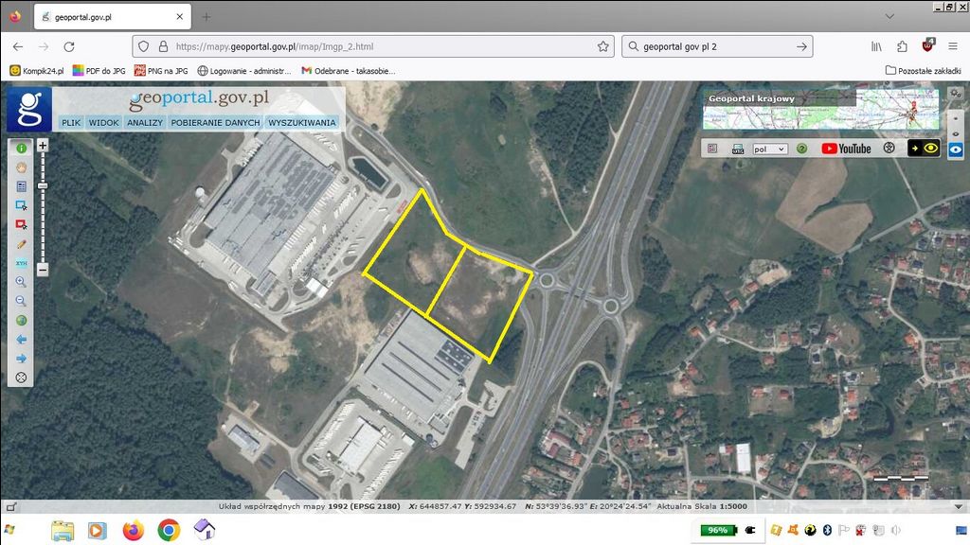Show the full extent globe view
The width and height of the screenshot is (970, 545).
point(21,320)
